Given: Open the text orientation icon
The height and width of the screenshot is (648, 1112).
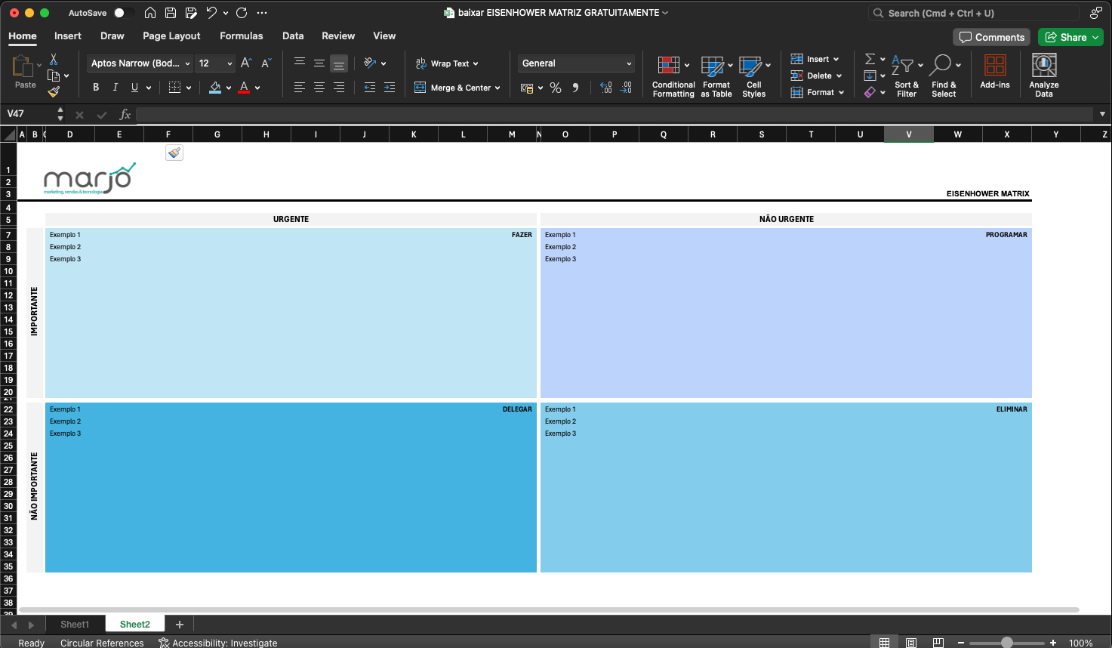Looking at the screenshot, I should 370,63.
